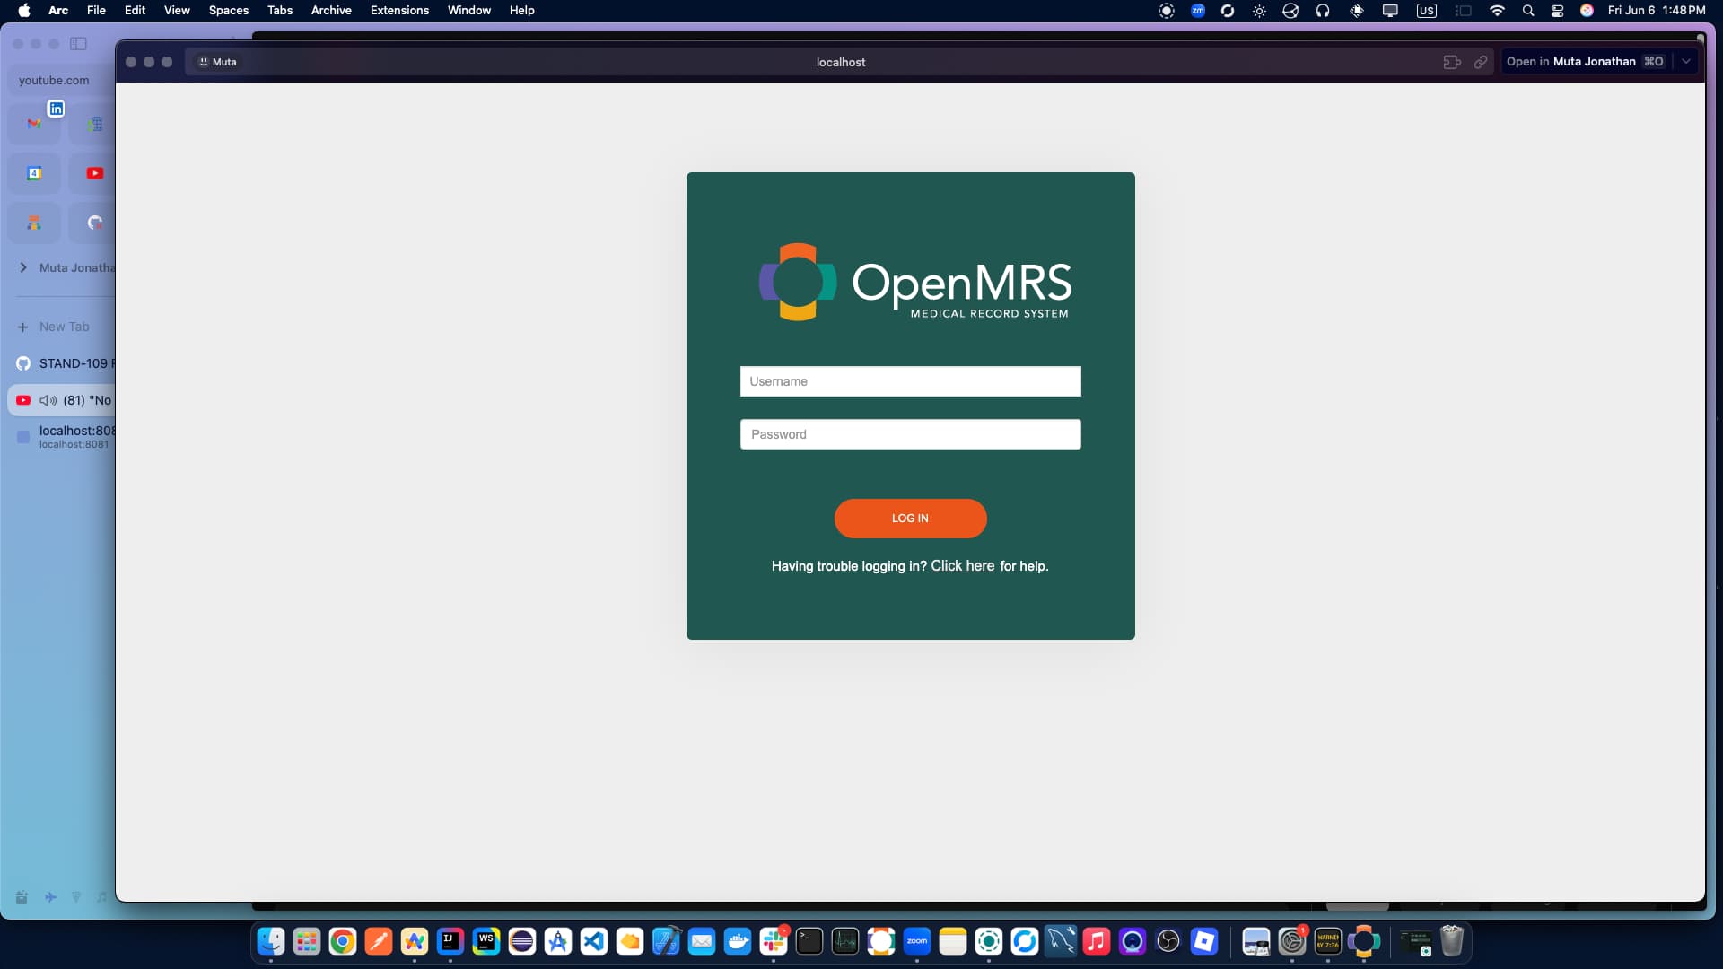Open the Apple menu
The image size is (1723, 969).
[x=24, y=10]
